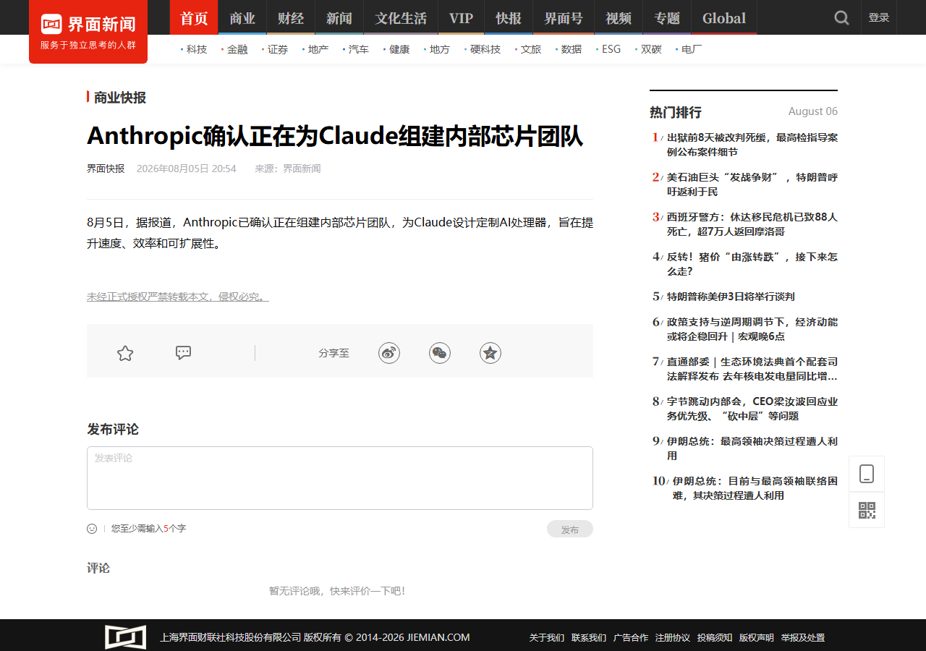Open the 新闻 nav tab
The height and width of the screenshot is (651, 926).
pos(339,17)
